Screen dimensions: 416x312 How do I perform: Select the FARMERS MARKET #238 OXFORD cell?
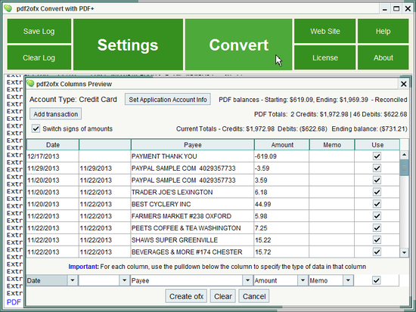coord(192,216)
